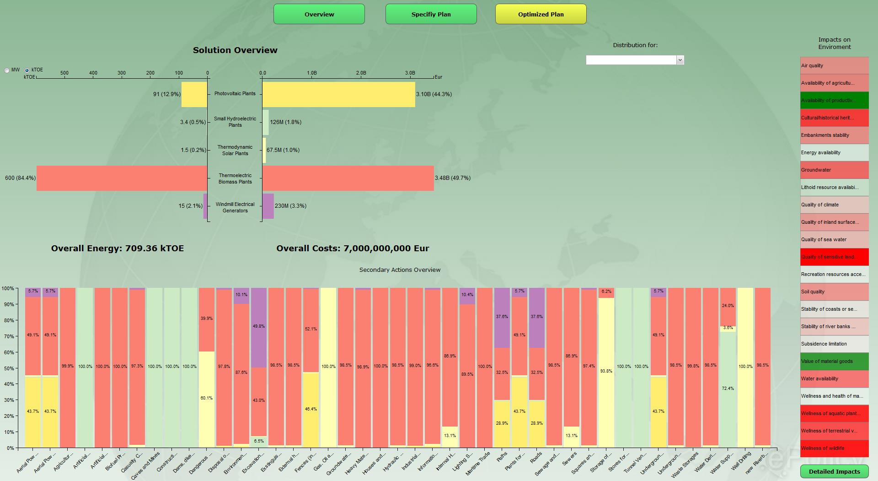The image size is (878, 481).
Task: Click Overall Costs 7,000,000,000 Eur text
Action: [x=353, y=249]
